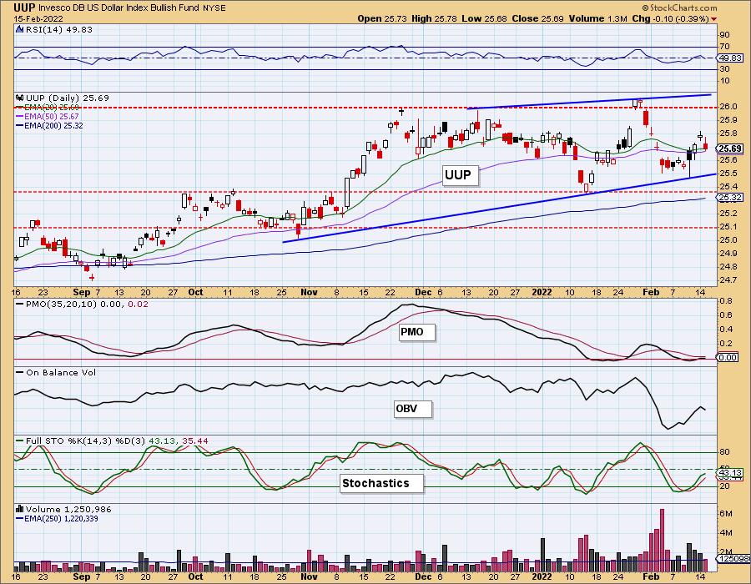The image size is (751, 584).
Task: Select the EMA(50) 25.67 legend entry
Action: 47,116
